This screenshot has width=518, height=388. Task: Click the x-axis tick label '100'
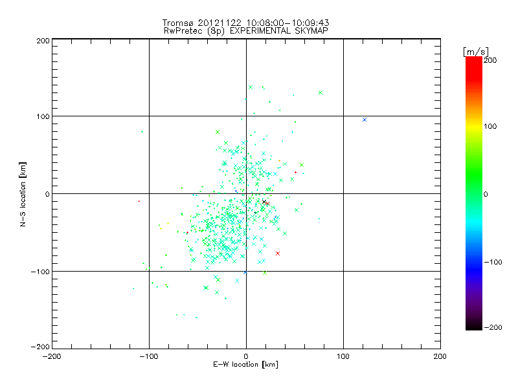click(x=343, y=356)
